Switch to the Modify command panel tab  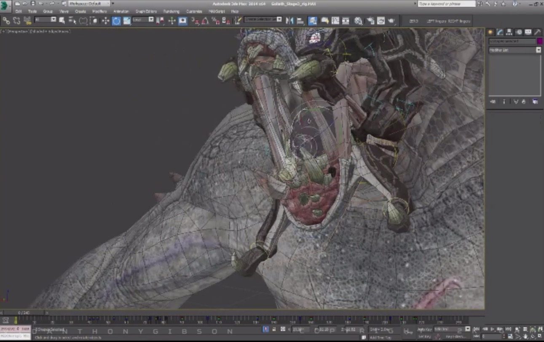tap(500, 32)
